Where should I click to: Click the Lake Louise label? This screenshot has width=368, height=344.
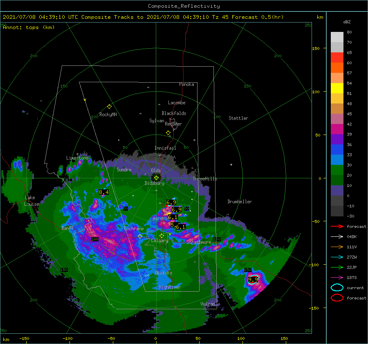tap(31, 201)
